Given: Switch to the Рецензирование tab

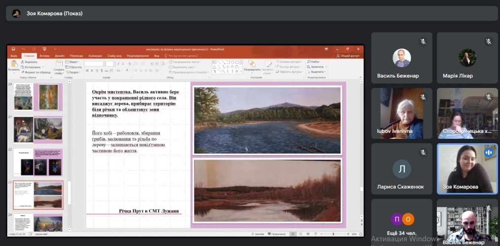Looking at the screenshot, I should 138,56.
